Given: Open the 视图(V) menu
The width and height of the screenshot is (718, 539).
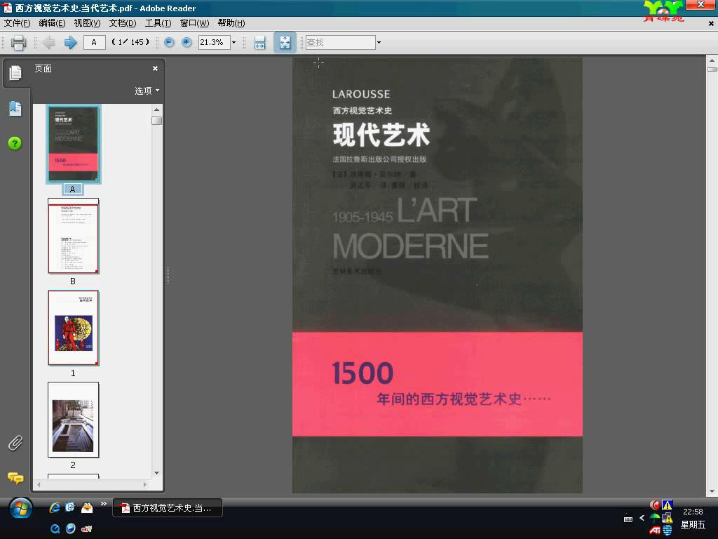Looking at the screenshot, I should [x=87, y=23].
